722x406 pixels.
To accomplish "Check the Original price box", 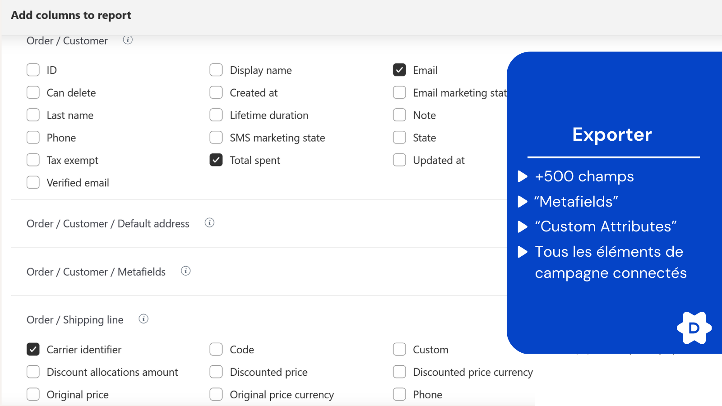I will coord(33,395).
